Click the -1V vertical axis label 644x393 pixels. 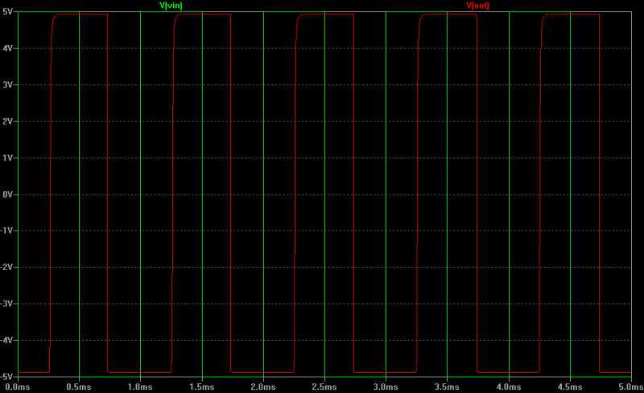coord(6,231)
